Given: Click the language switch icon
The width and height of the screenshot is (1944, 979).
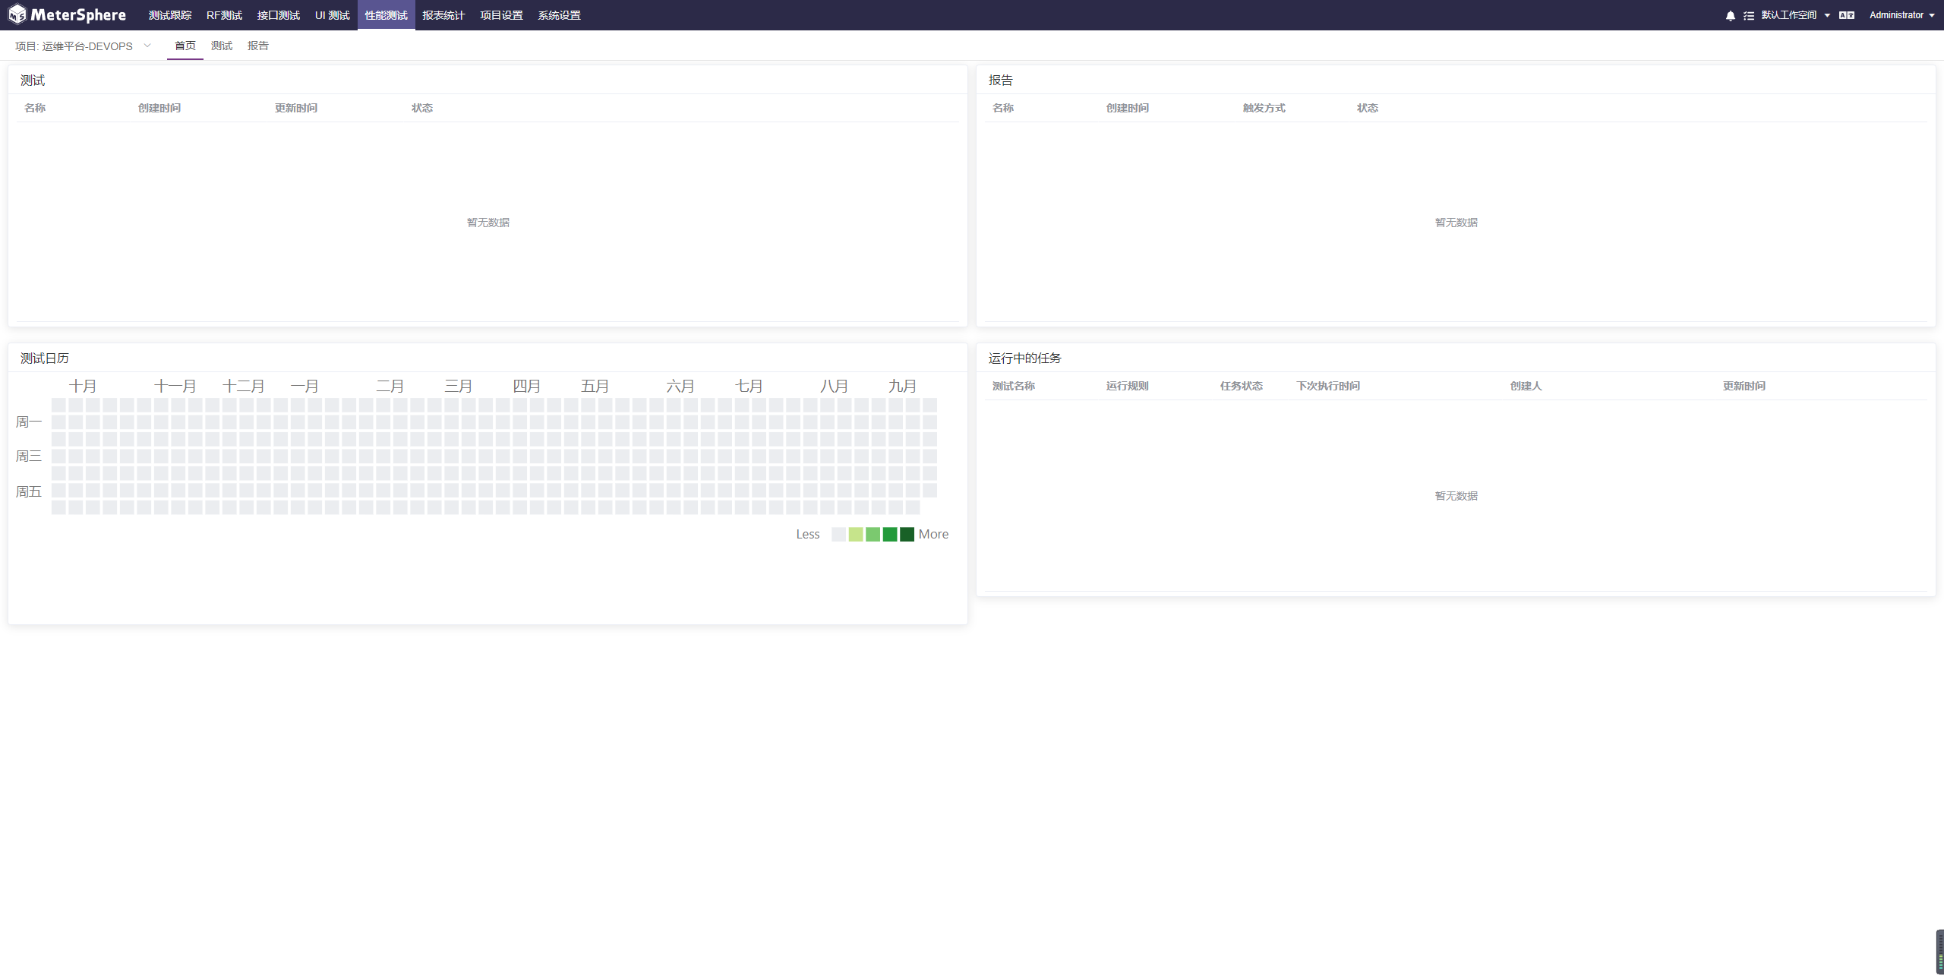Looking at the screenshot, I should 1847,15.
